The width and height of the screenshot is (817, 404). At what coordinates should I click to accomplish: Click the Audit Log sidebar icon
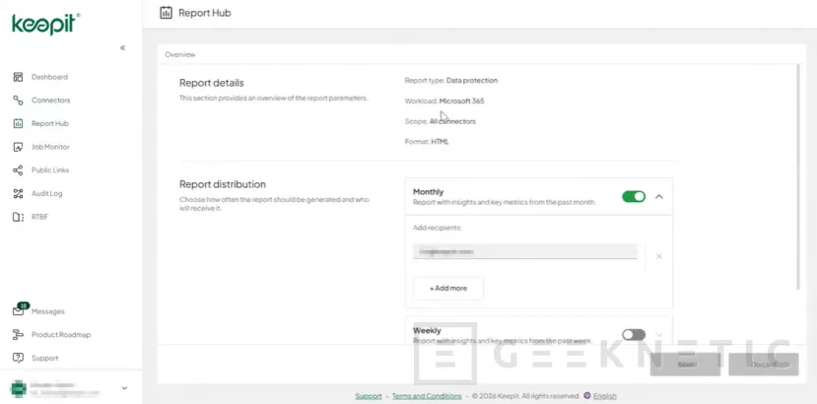pyautogui.click(x=18, y=193)
